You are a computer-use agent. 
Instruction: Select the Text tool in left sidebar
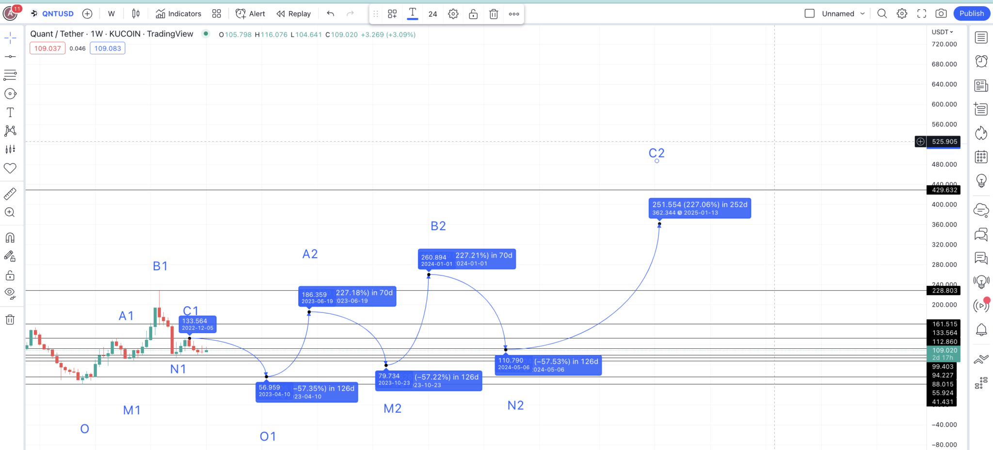10,112
